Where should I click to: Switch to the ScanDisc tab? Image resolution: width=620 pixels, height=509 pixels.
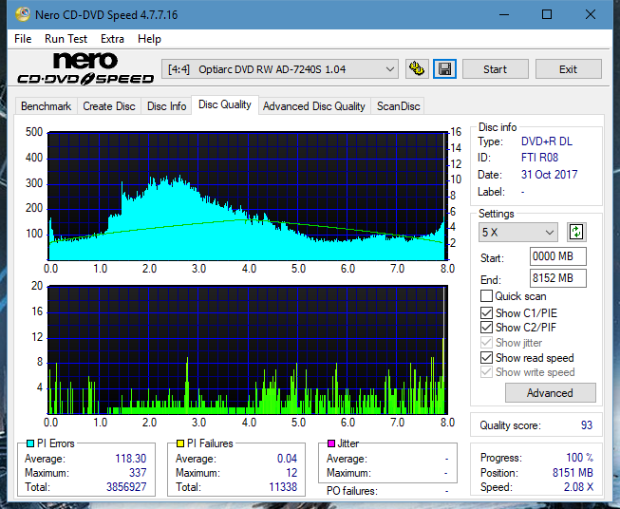click(398, 106)
